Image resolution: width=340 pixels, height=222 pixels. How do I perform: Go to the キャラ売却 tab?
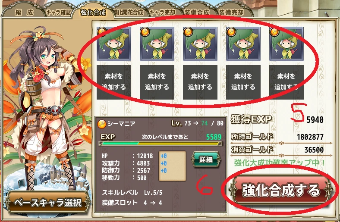click(162, 13)
